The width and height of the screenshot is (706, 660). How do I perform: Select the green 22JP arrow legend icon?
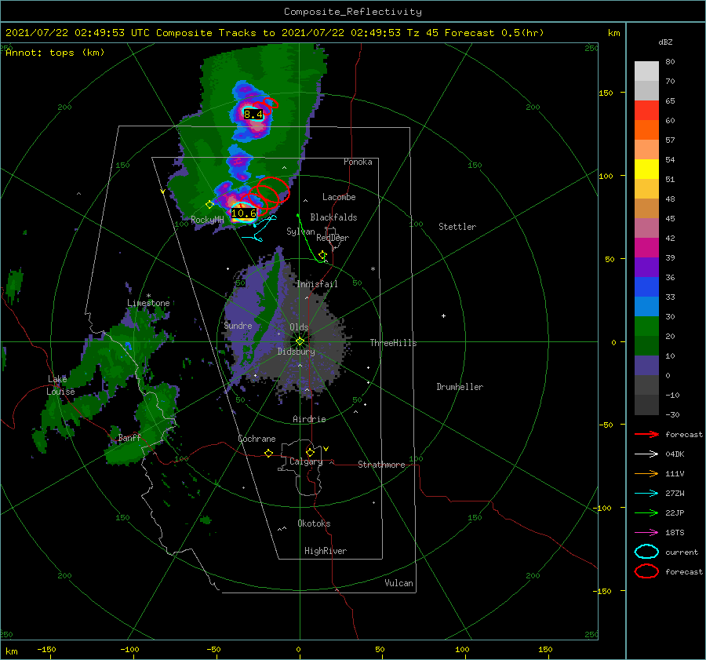[646, 512]
